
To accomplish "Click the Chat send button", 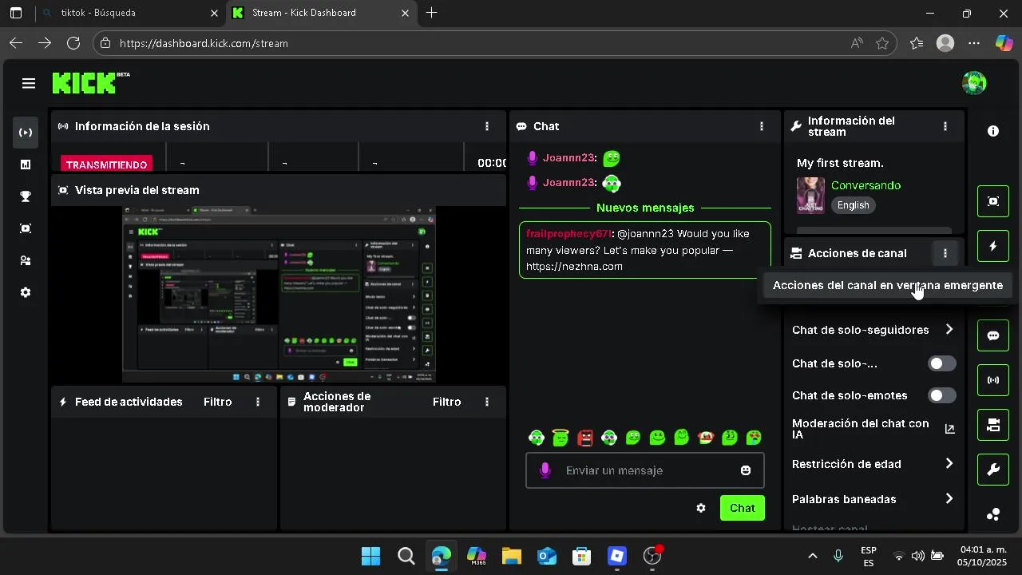I will [x=742, y=508].
